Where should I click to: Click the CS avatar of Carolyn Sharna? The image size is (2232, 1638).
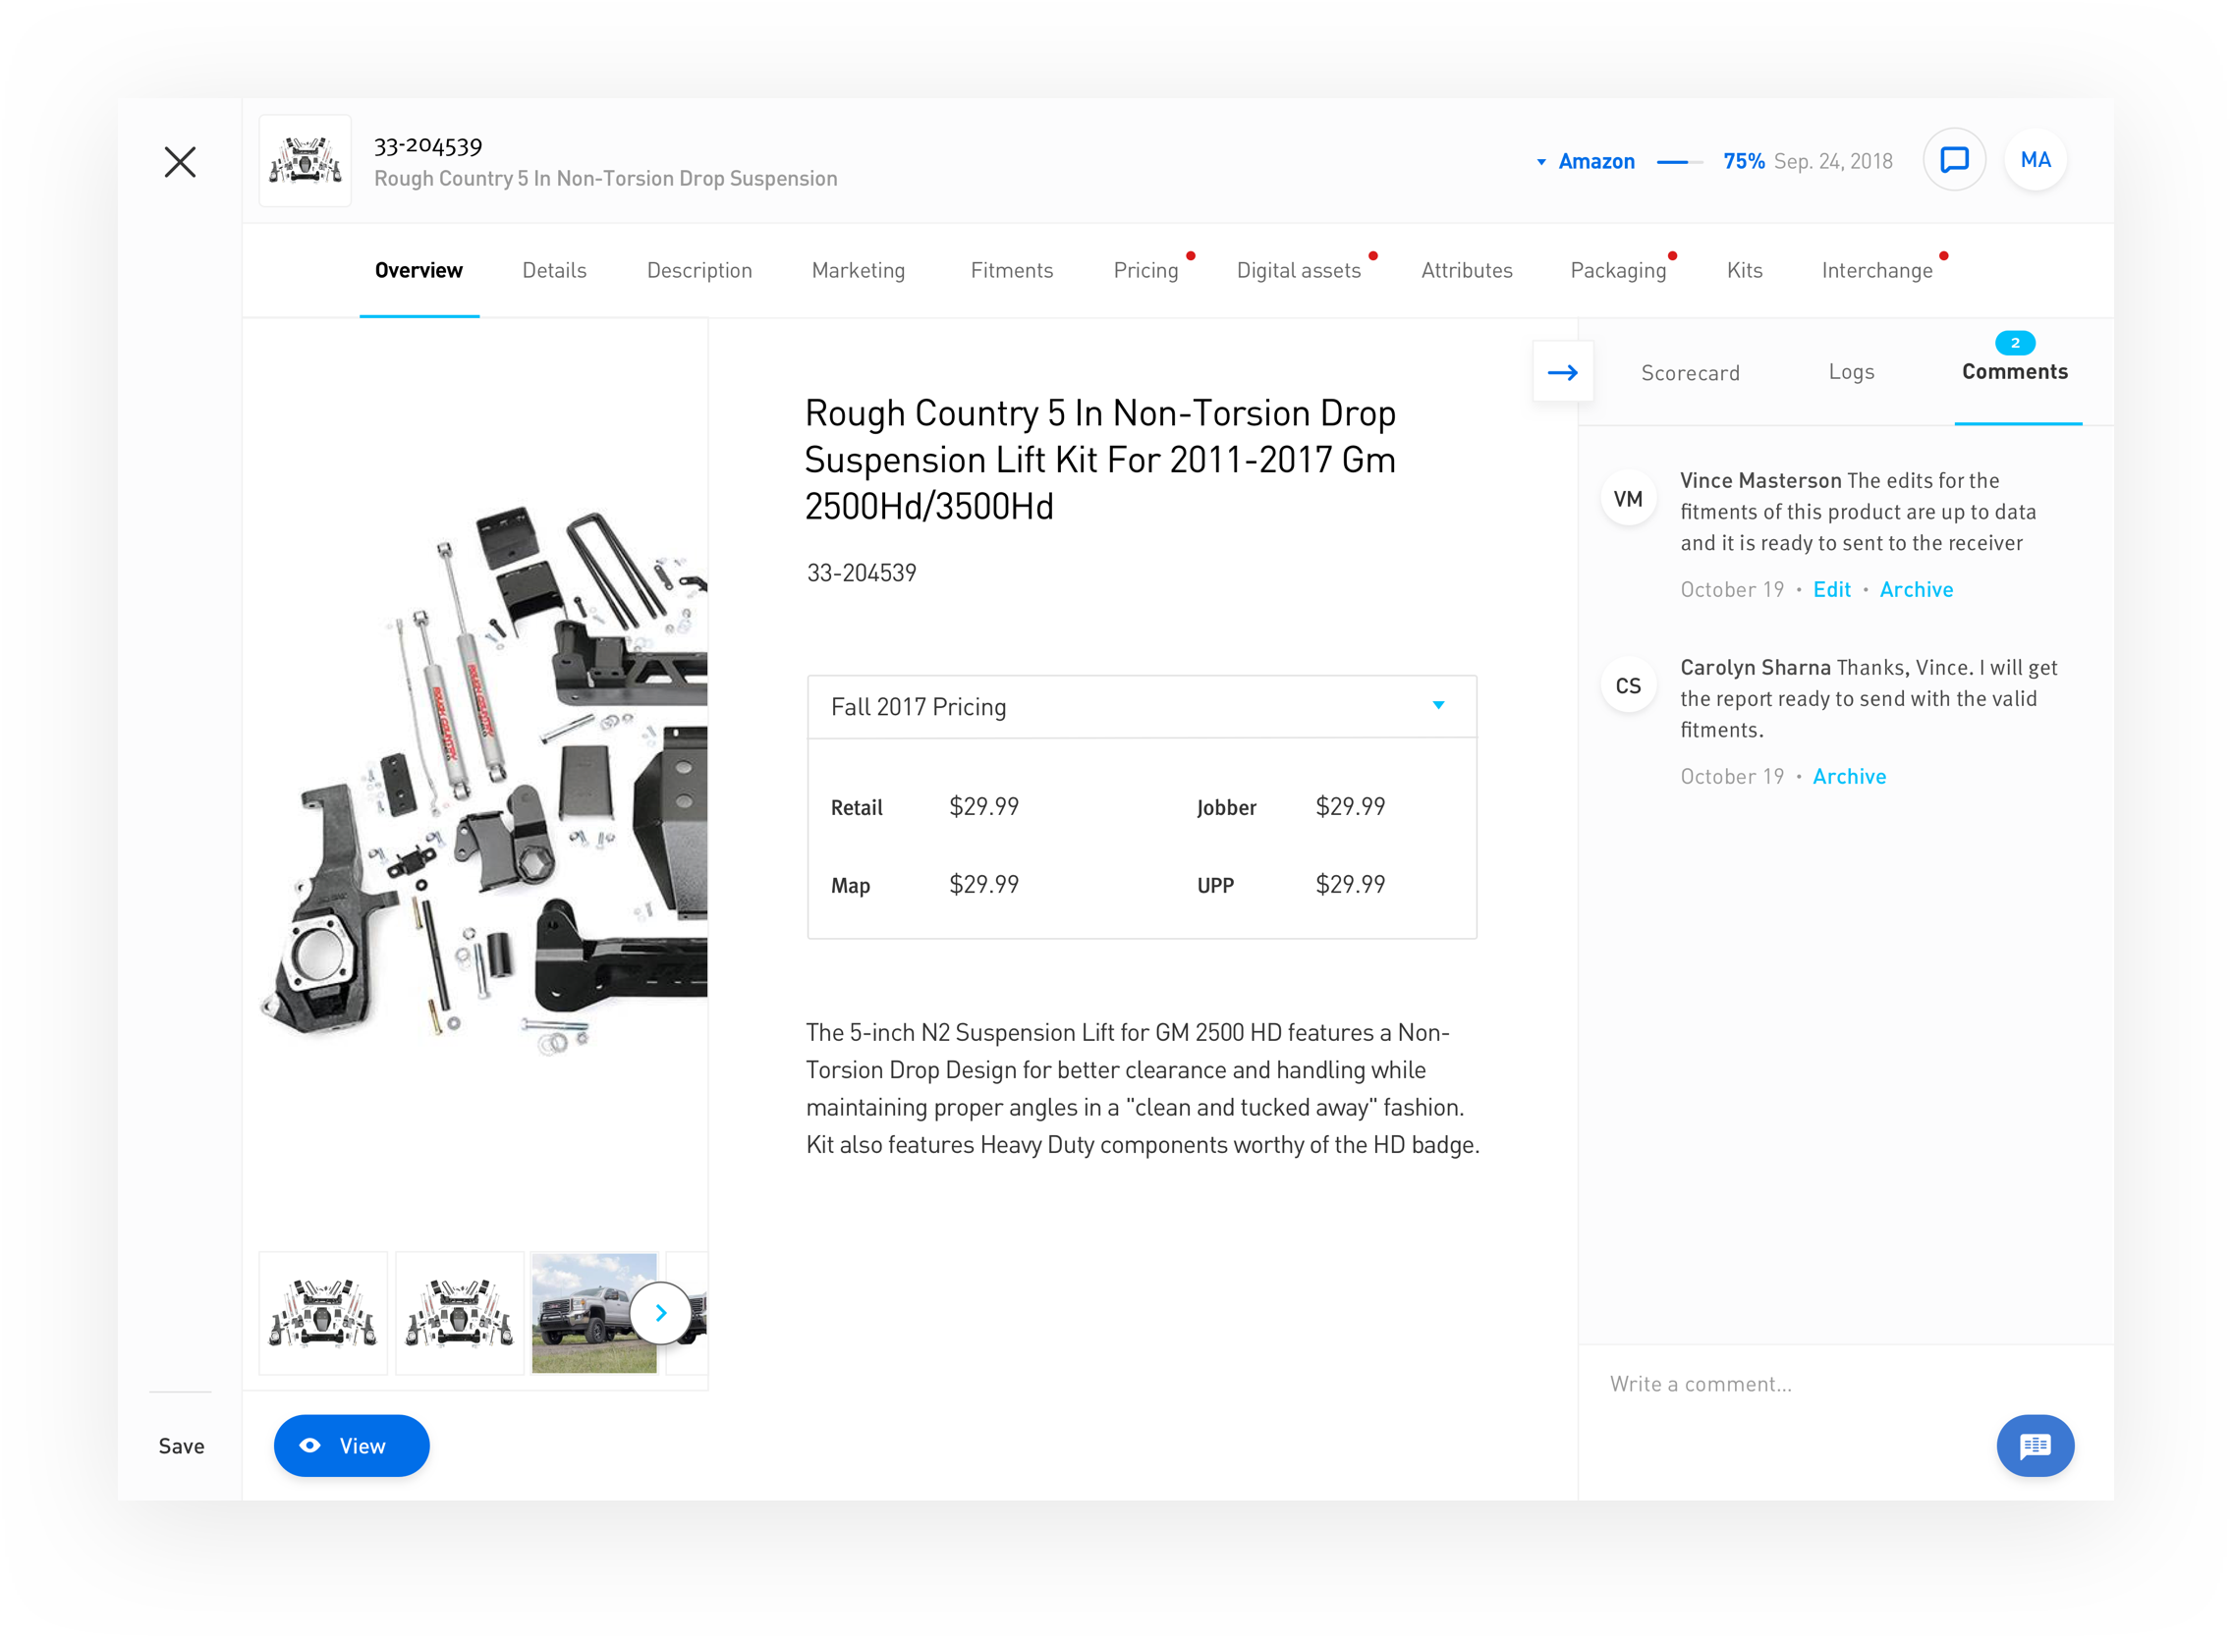[1627, 686]
